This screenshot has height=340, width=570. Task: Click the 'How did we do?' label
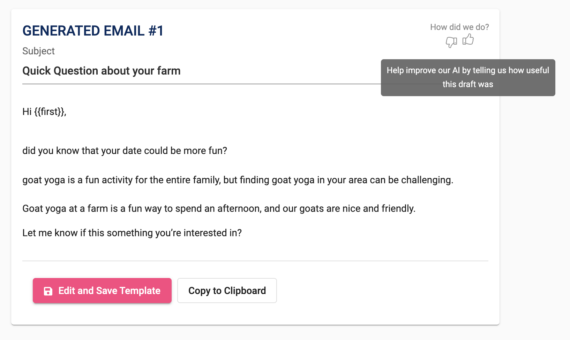pyautogui.click(x=459, y=27)
